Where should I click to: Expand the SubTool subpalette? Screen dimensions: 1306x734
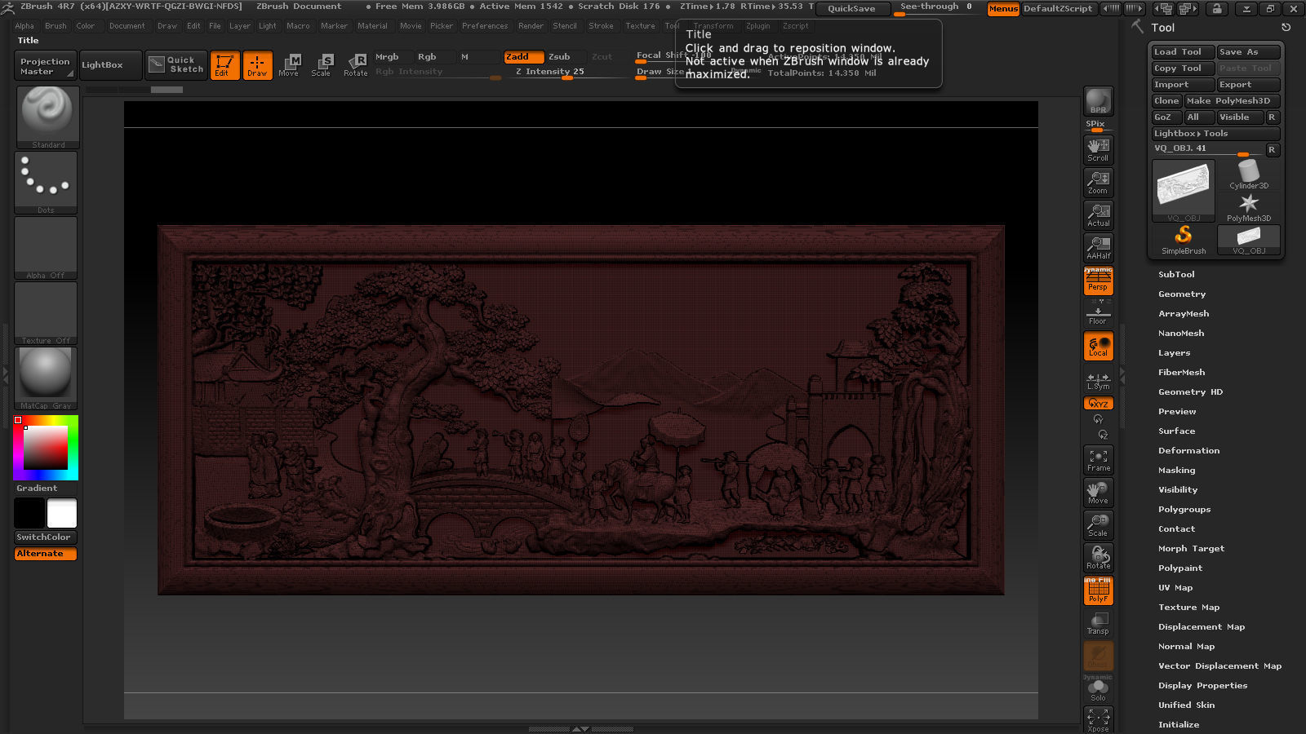coord(1176,275)
